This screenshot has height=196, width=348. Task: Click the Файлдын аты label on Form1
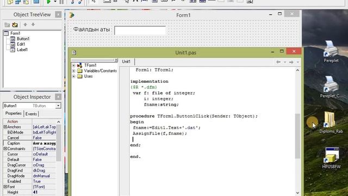(91, 29)
